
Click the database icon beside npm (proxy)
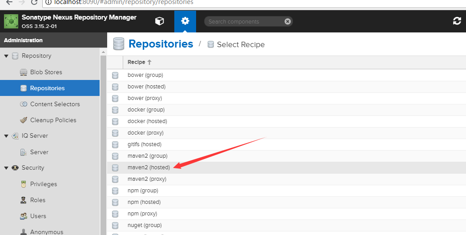coord(115,214)
